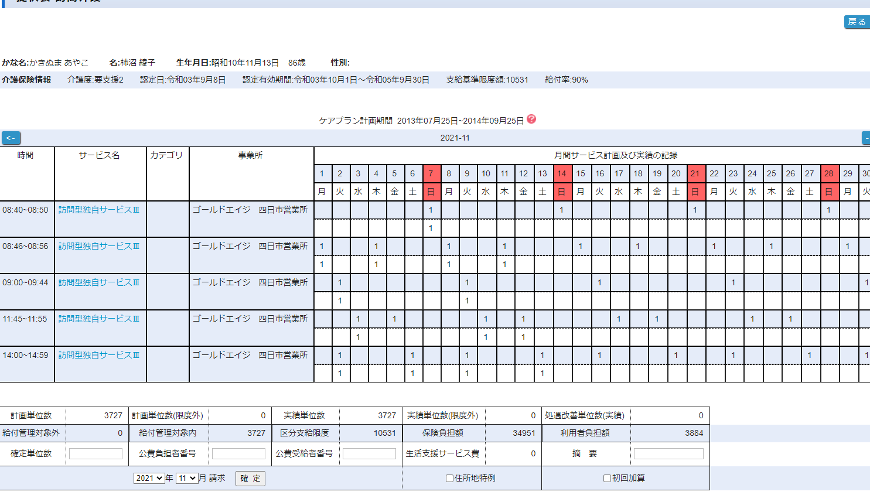The height and width of the screenshot is (495, 870).
Task: Click the red help question mark icon
Action: point(531,119)
